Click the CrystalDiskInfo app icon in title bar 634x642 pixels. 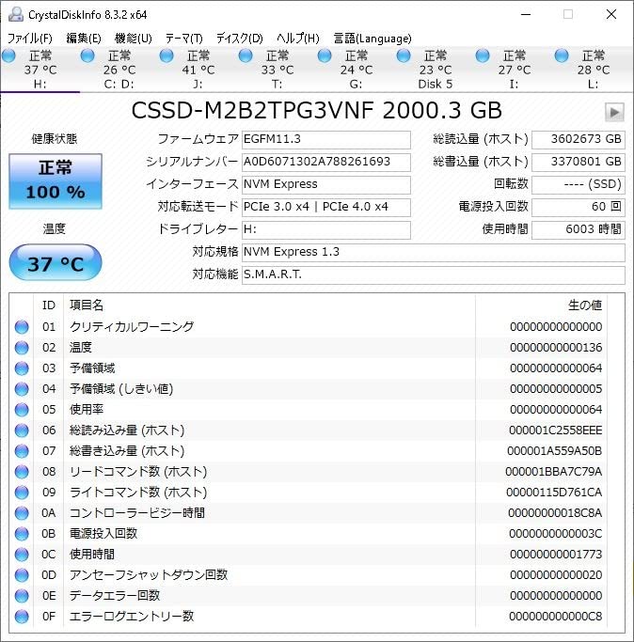pos(16,15)
